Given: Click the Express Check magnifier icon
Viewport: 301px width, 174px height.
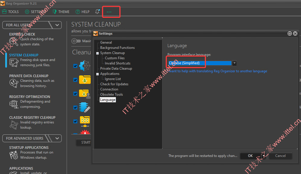Looking at the screenshot, I should 14,41.
